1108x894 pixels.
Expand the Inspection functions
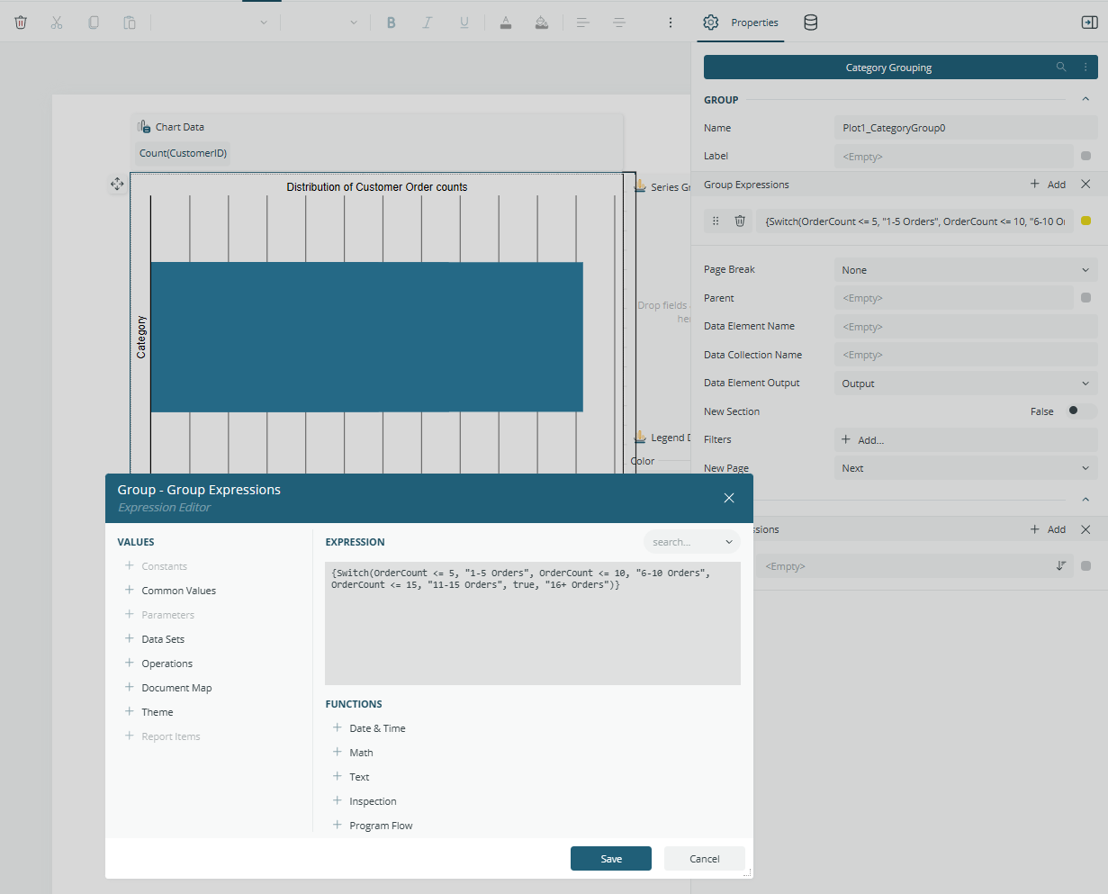pyautogui.click(x=338, y=801)
